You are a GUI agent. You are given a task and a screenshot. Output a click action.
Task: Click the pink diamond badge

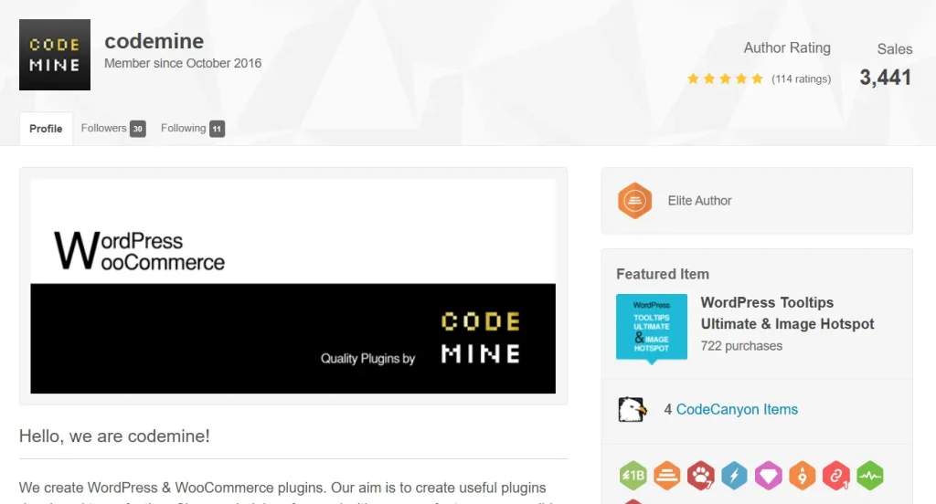pyautogui.click(x=768, y=476)
